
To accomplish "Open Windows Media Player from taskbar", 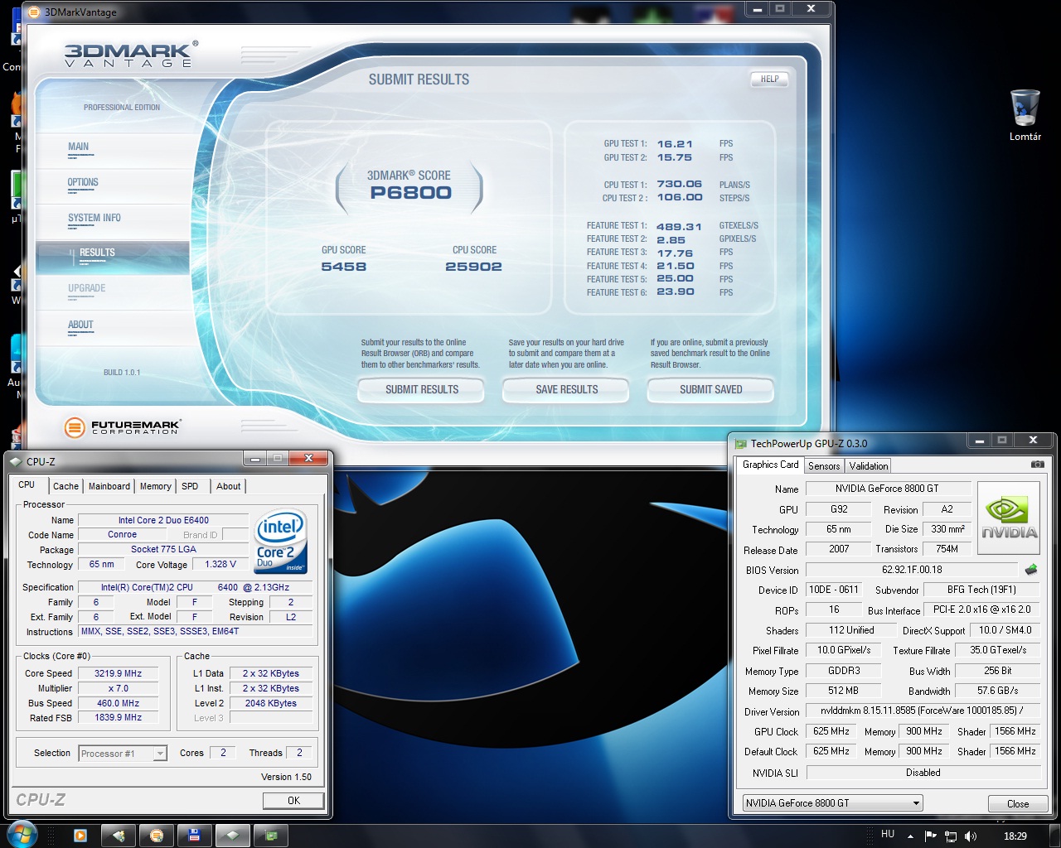I will (x=80, y=836).
